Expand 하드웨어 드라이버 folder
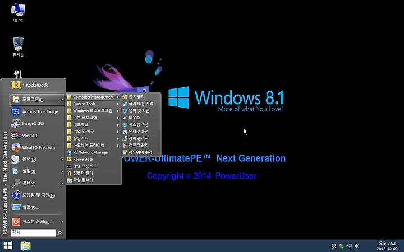This screenshot has height=252, width=404. point(93,145)
